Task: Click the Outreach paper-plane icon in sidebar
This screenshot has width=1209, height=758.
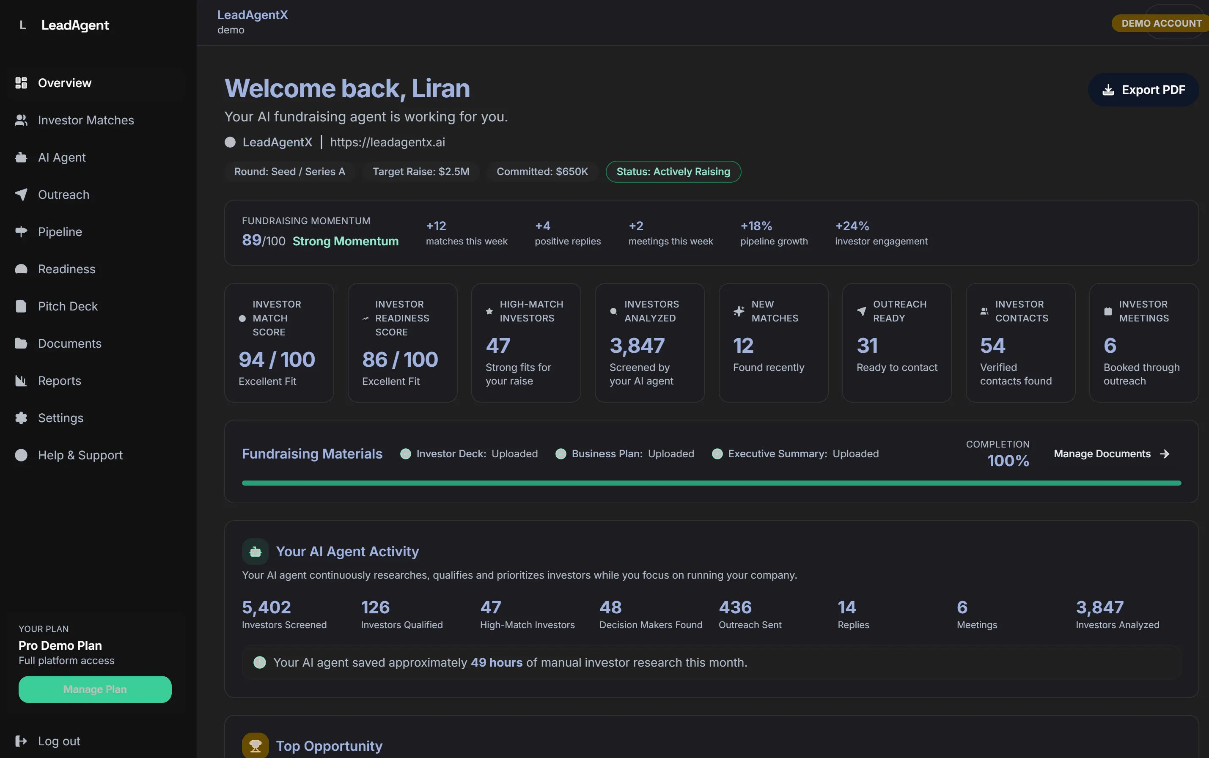Action: (21, 195)
